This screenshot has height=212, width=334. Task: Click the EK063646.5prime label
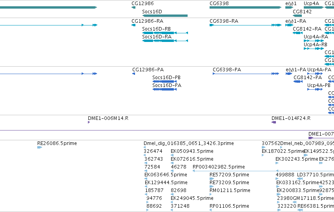pyautogui.click(x=166, y=175)
